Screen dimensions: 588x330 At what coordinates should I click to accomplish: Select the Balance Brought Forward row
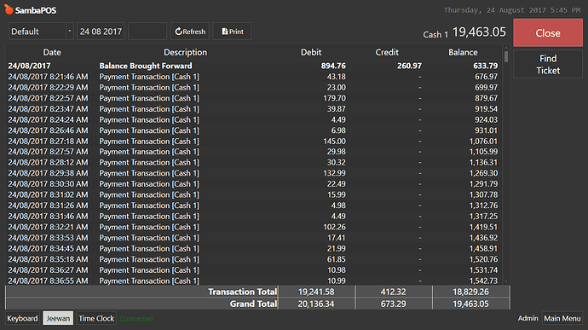[253, 66]
